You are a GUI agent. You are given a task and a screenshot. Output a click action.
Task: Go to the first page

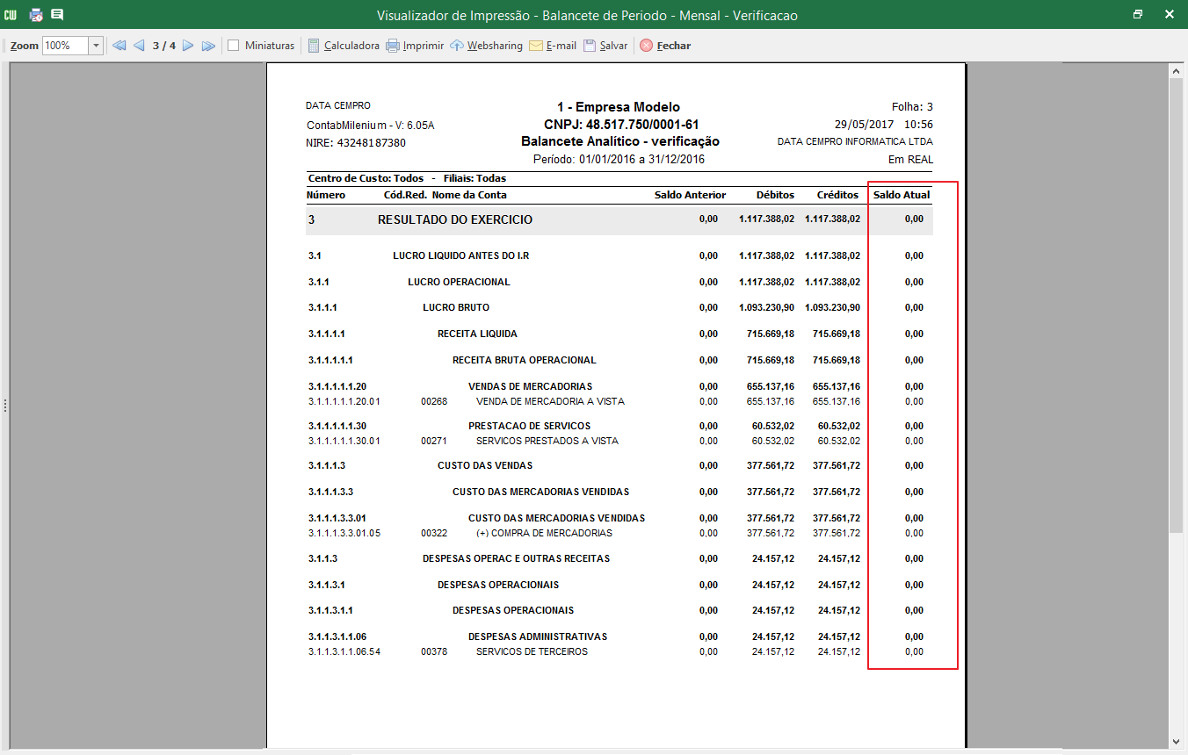tap(120, 46)
